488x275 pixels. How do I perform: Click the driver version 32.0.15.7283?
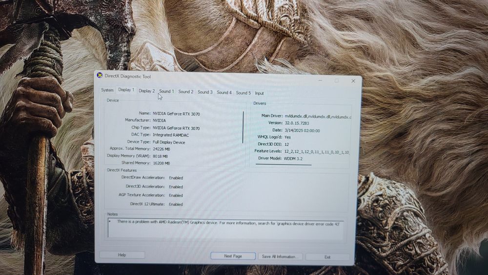point(297,123)
